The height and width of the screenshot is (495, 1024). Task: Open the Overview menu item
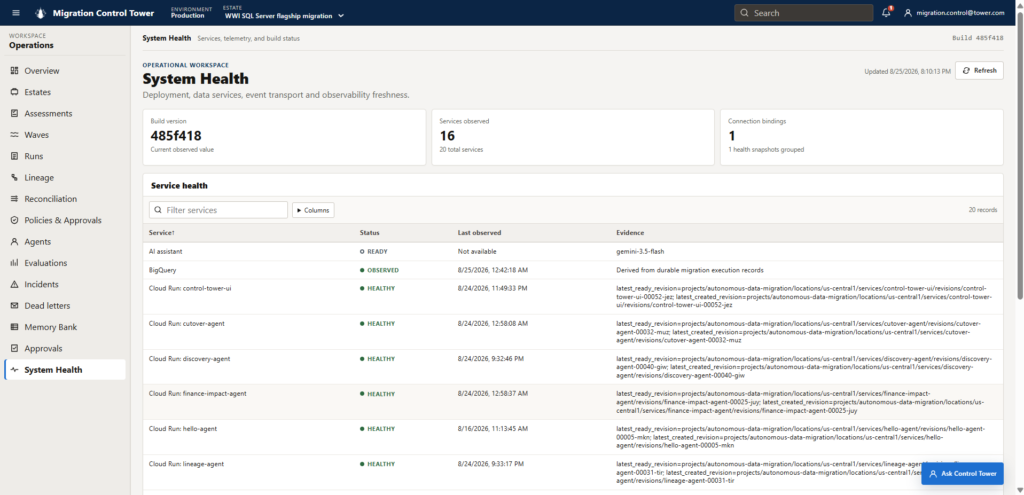(x=65, y=70)
